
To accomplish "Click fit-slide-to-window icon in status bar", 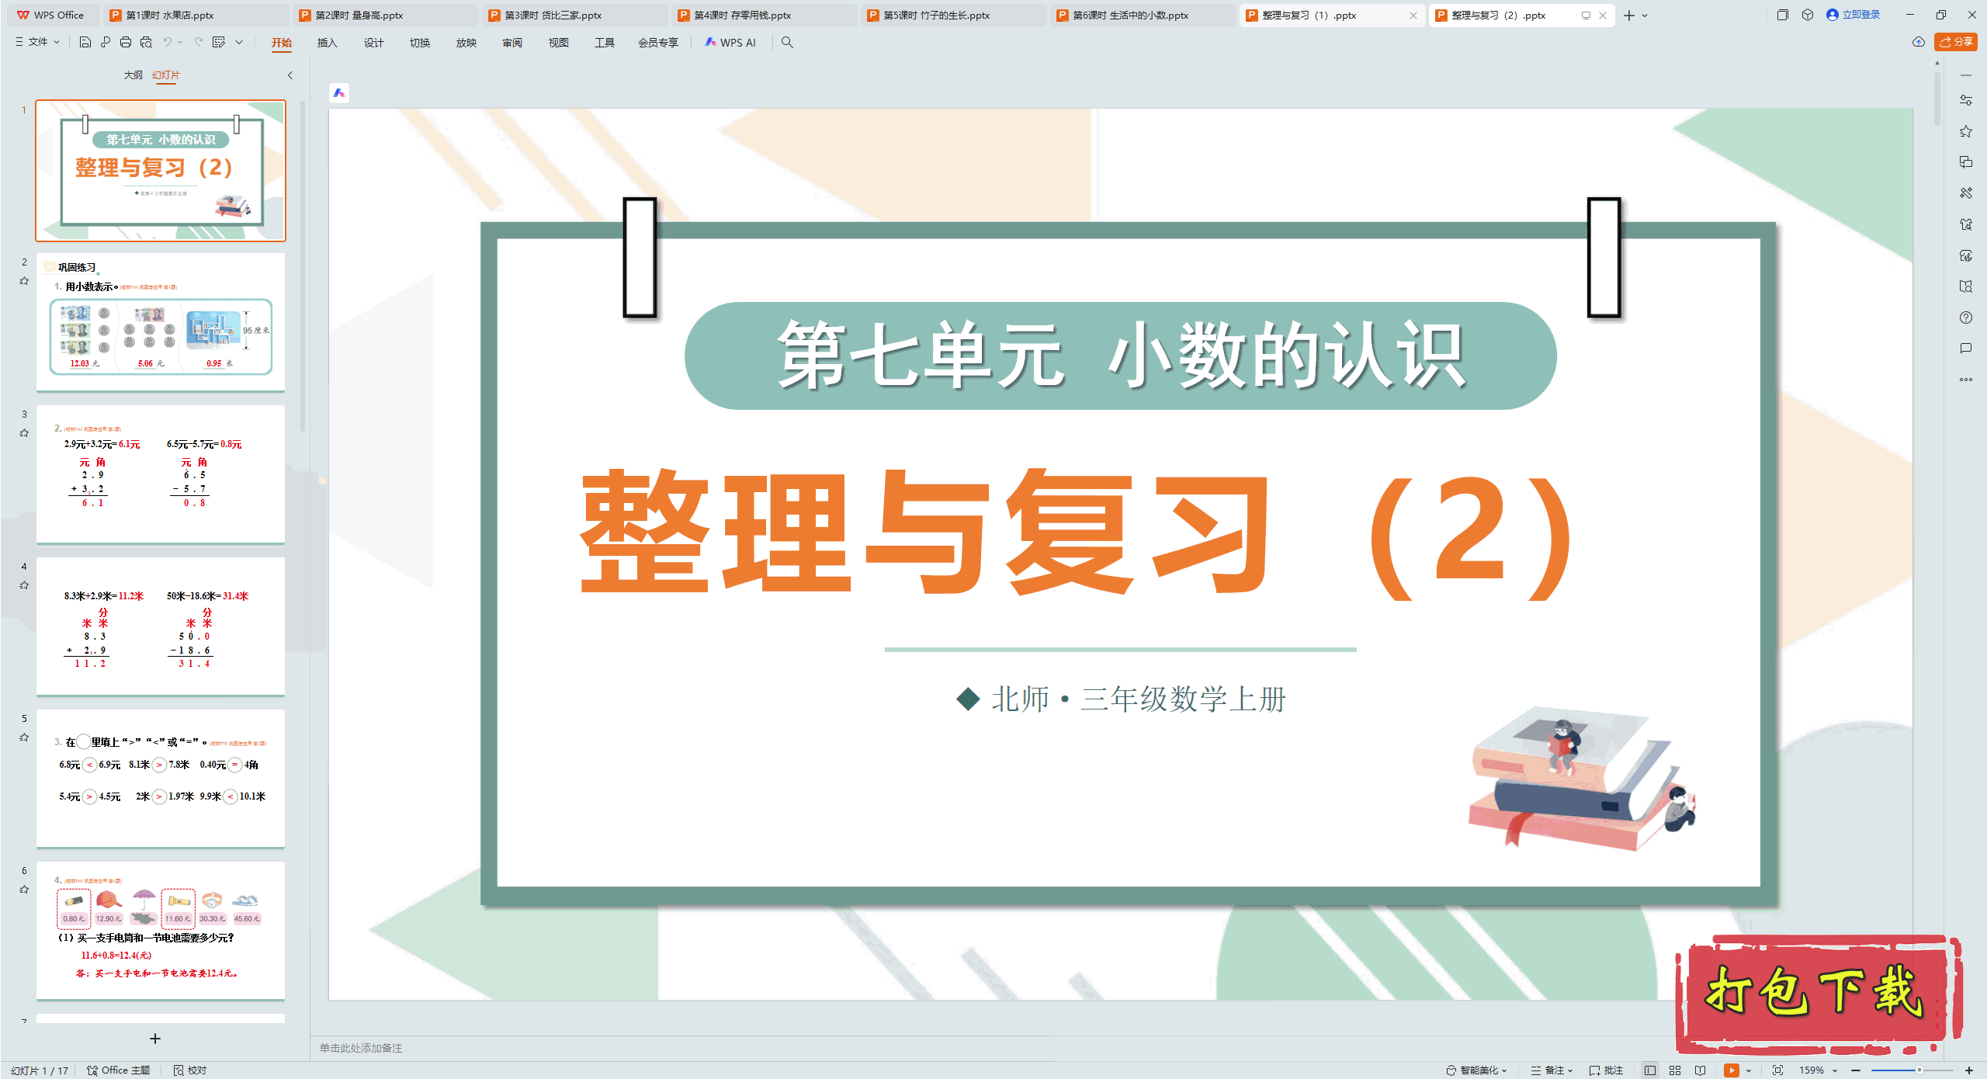I will 1777,1070.
